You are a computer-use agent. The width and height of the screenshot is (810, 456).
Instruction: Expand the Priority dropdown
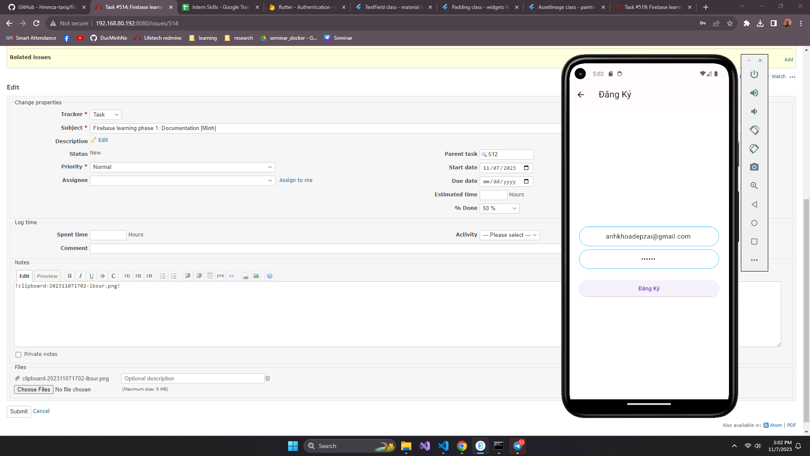click(182, 167)
